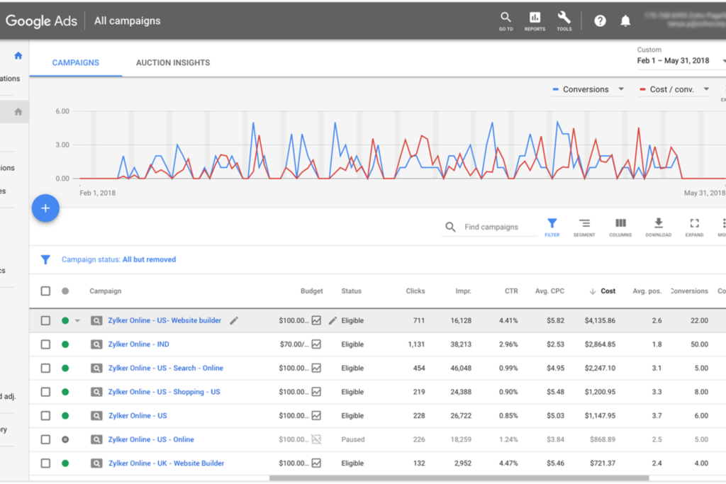The height and width of the screenshot is (484, 726).
Task: Open Zylker Online - UK - Website Builder campaign
Action: pyautogui.click(x=166, y=463)
